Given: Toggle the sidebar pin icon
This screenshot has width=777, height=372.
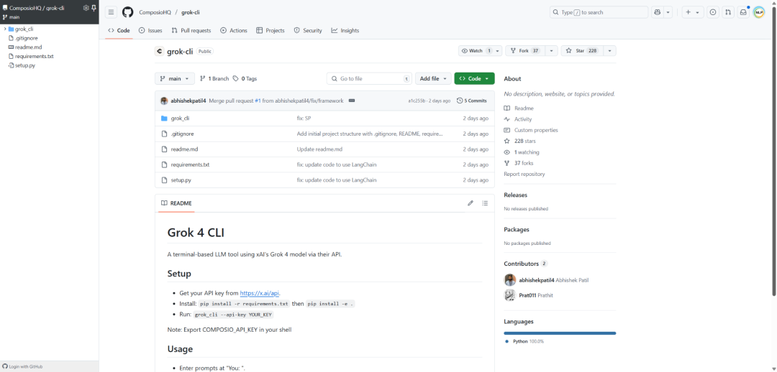Looking at the screenshot, I should (94, 8).
